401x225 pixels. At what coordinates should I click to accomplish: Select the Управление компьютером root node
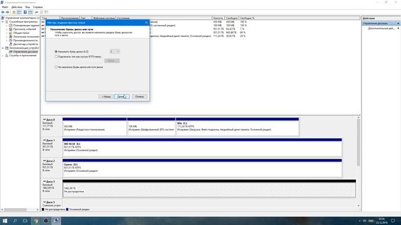[x=23, y=18]
